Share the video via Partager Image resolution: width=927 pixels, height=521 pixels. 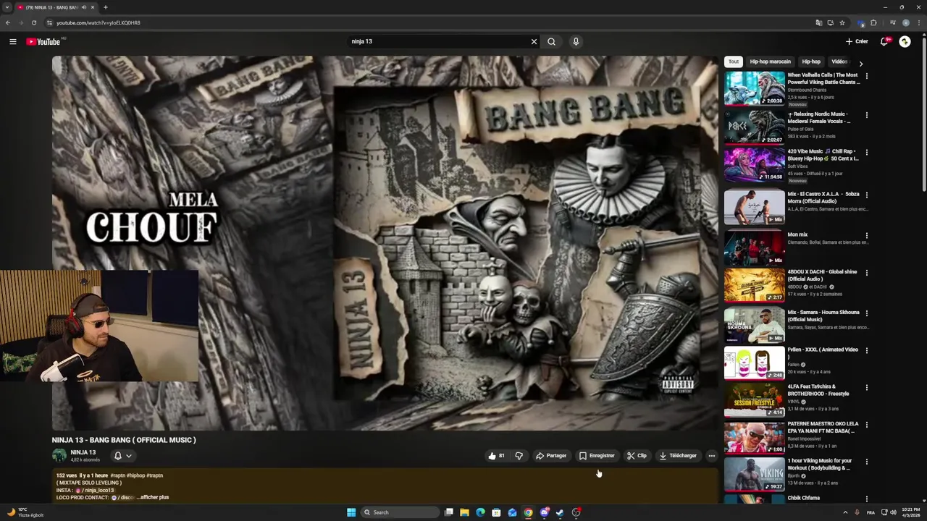point(551,456)
